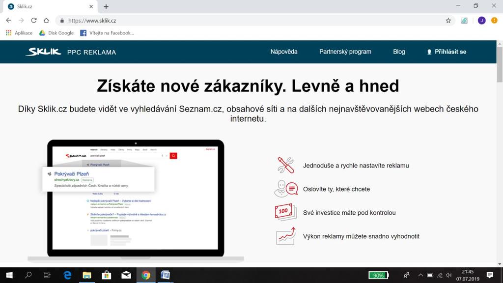Open the Chrome profile avatar J
The width and height of the screenshot is (503, 283).
click(x=481, y=21)
